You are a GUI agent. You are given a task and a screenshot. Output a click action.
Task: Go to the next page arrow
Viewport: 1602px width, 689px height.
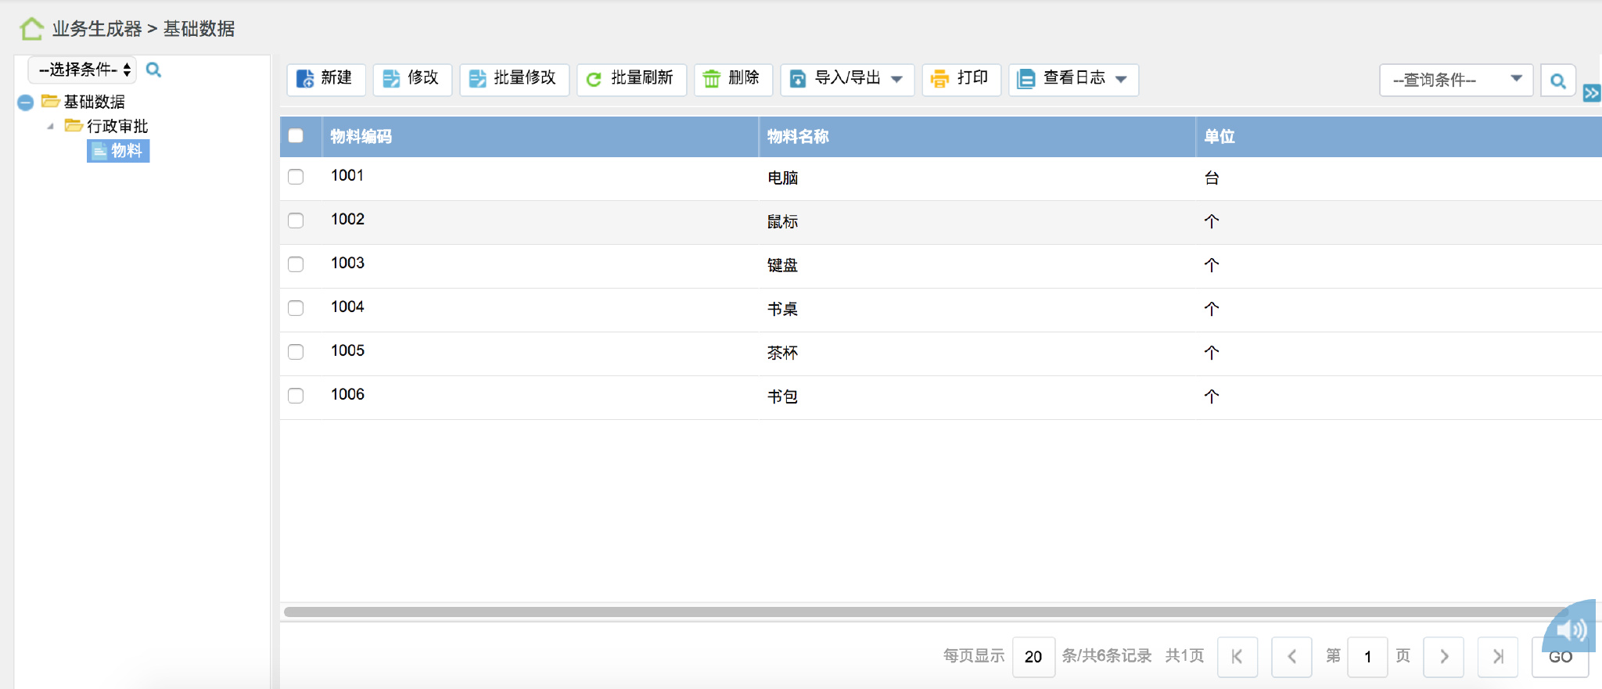tap(1444, 656)
